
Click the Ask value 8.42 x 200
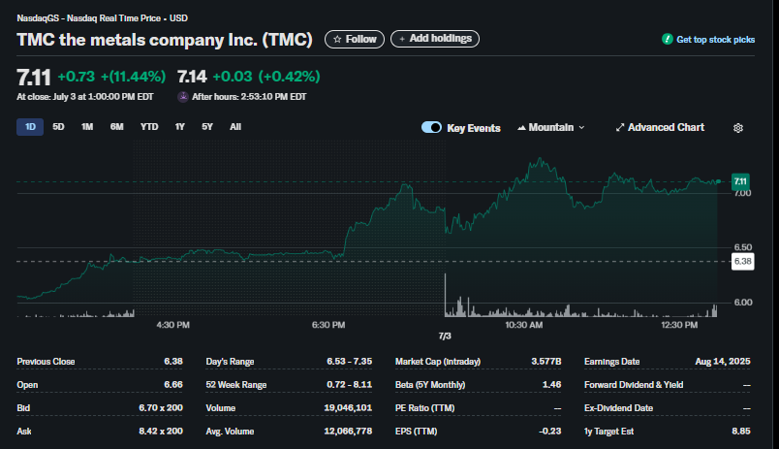click(161, 432)
